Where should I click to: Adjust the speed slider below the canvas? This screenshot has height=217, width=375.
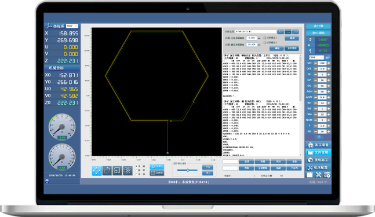188,170
